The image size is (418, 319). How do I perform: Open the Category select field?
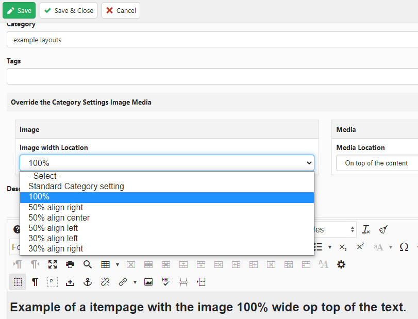[211, 40]
